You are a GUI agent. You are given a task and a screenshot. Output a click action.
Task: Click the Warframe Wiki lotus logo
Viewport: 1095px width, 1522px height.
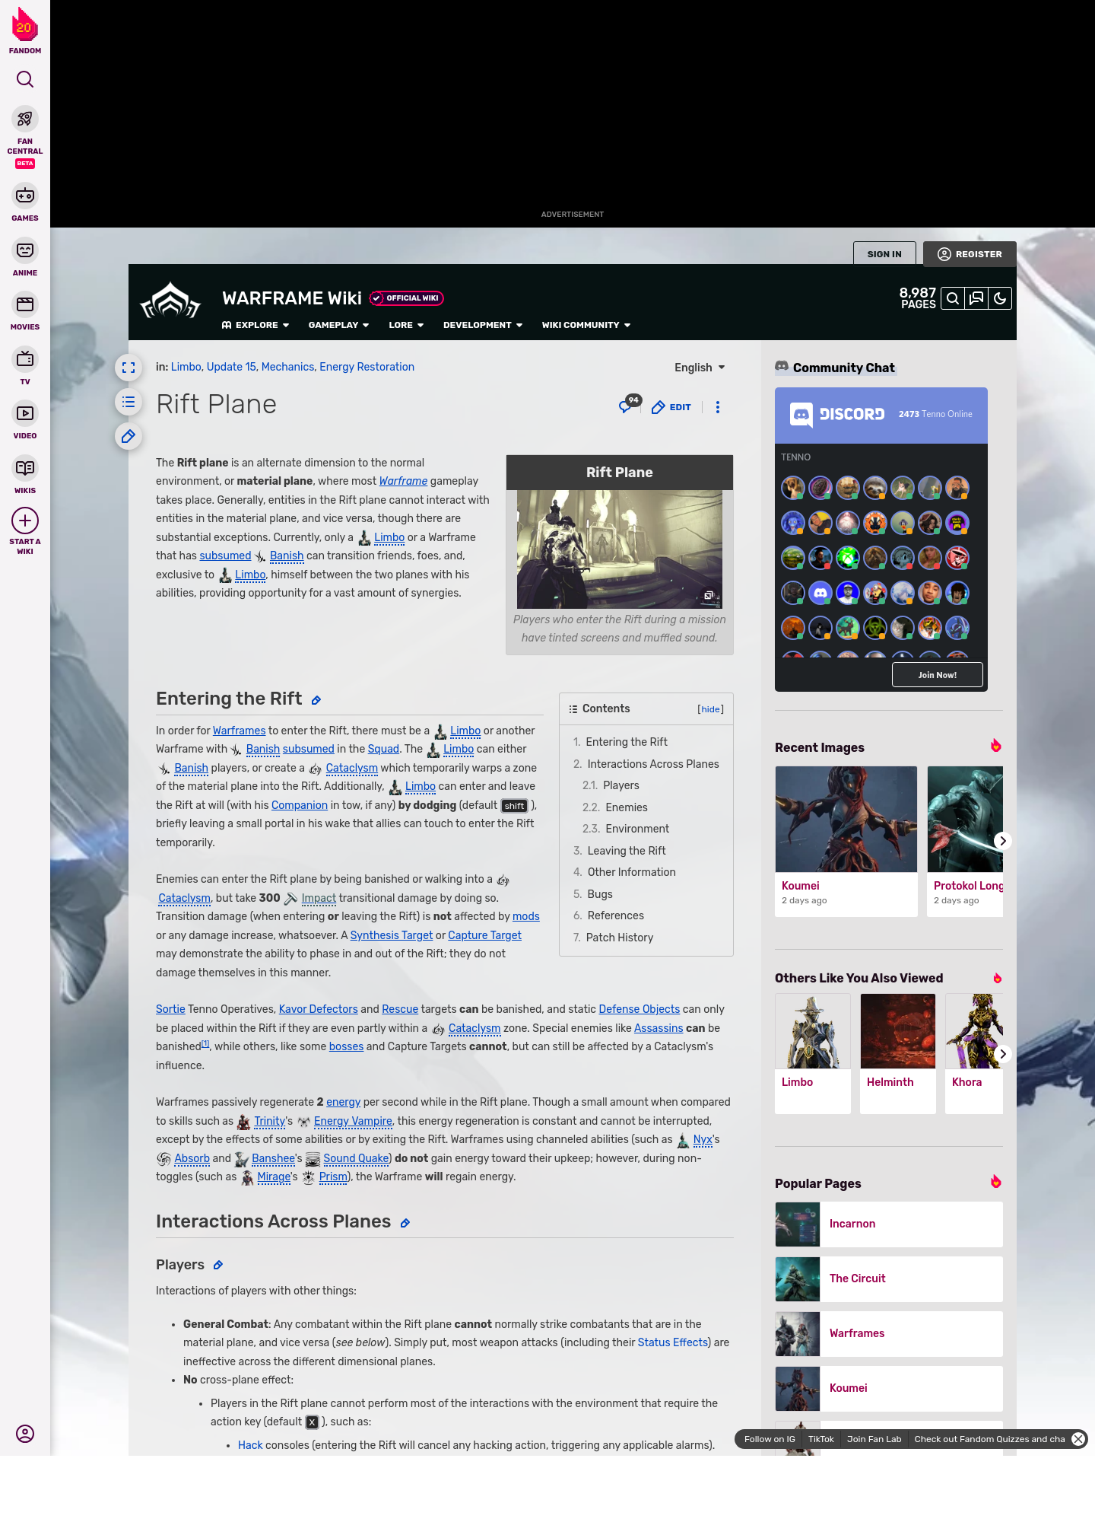click(170, 301)
